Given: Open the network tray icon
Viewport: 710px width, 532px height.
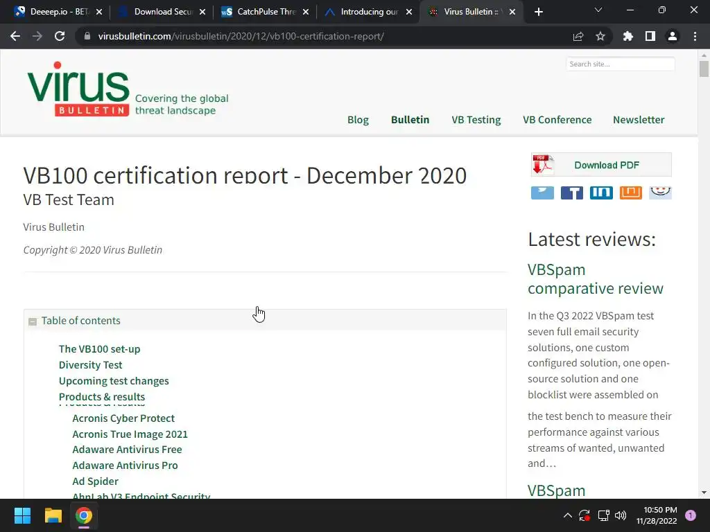Looking at the screenshot, I should tap(603, 515).
